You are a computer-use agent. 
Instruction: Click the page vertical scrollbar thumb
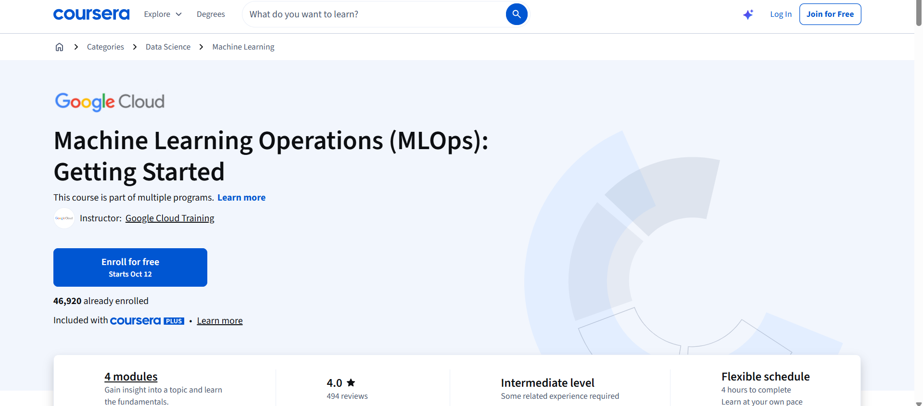(x=919, y=13)
